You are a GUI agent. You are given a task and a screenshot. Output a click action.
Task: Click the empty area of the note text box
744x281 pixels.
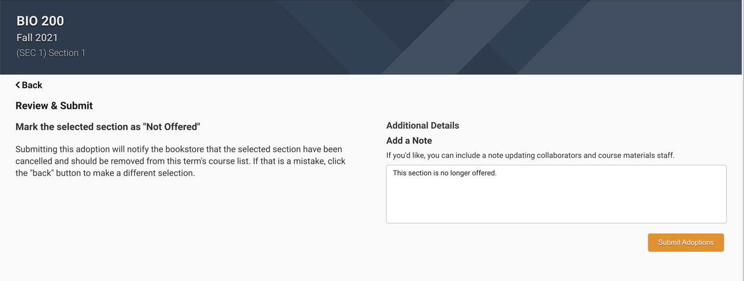[556, 203]
